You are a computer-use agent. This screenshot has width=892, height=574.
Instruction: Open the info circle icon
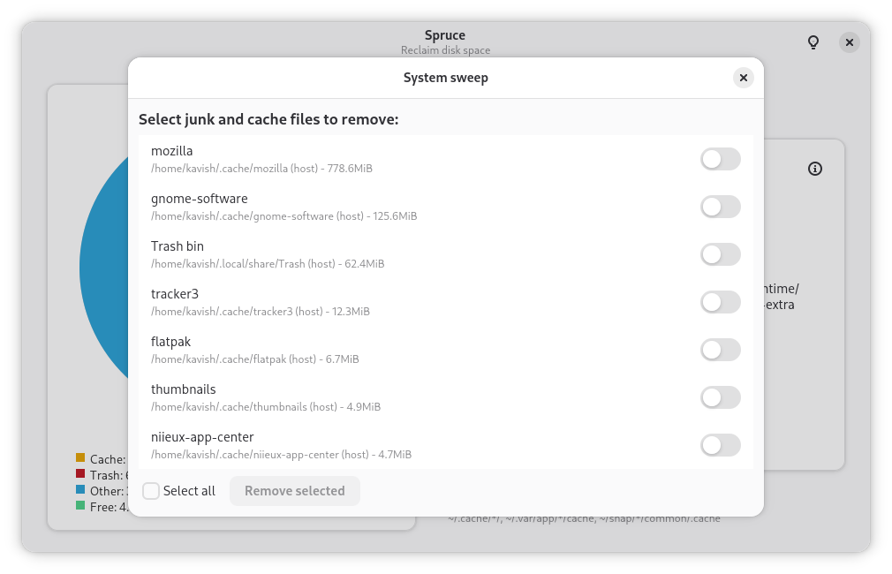815,169
